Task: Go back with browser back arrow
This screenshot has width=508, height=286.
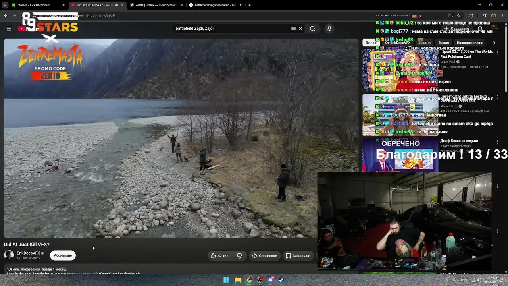Action: click(x=6, y=16)
